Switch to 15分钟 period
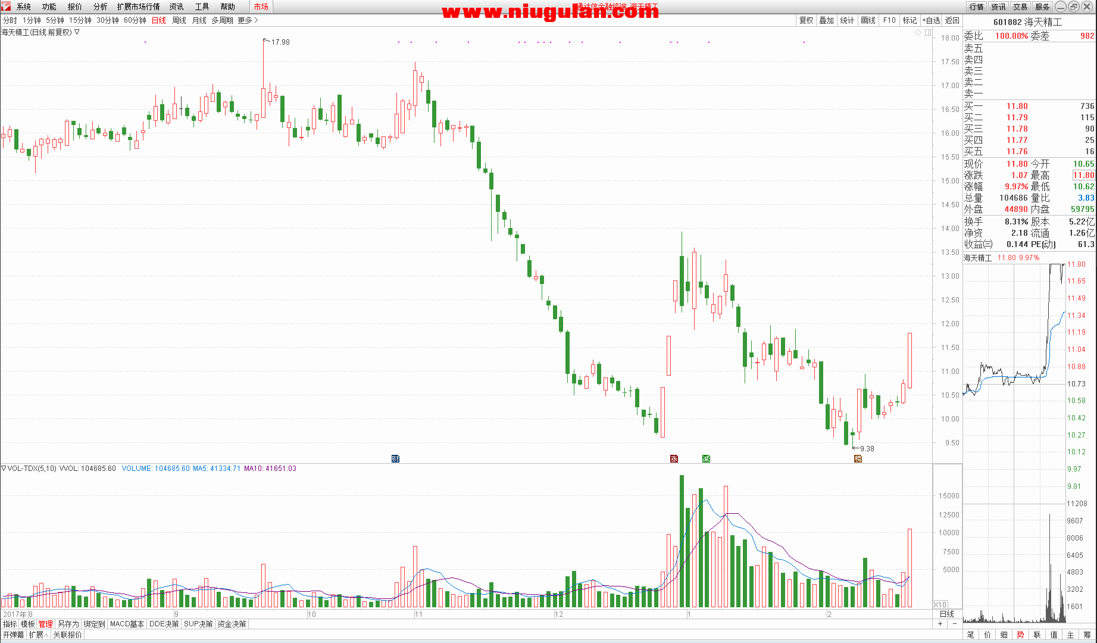This screenshot has width=1097, height=643. (80, 20)
